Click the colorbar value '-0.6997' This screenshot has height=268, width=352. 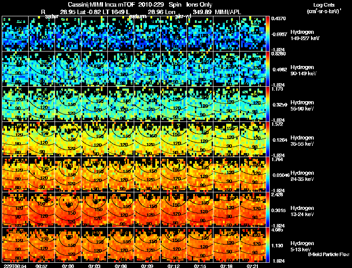click(279, 34)
